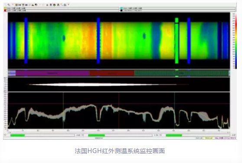The image size is (242, 163).
Task: Click the black legend color square
Action: tap(121, 10)
